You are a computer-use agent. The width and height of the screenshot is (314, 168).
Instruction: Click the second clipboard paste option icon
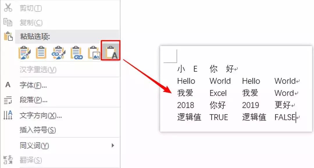41,52
